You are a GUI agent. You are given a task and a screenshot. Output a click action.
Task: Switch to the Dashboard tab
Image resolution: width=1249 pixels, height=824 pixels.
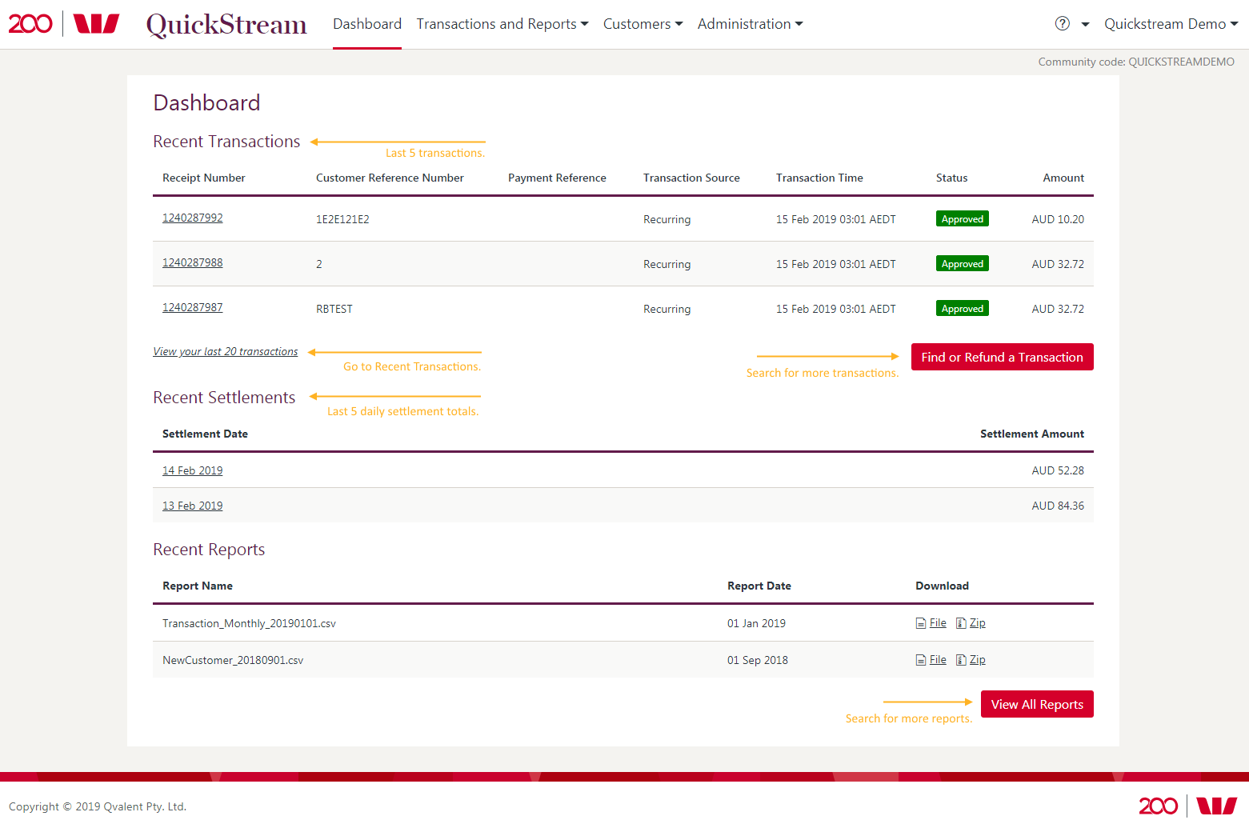coord(367,24)
